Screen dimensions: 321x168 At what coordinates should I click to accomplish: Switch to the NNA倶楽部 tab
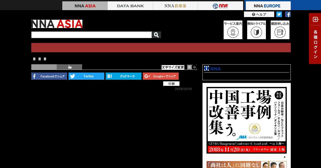[175, 6]
